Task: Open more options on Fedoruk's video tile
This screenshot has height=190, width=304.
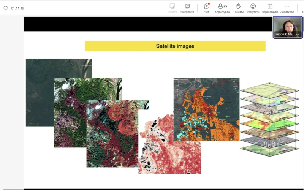Action: tap(298, 34)
